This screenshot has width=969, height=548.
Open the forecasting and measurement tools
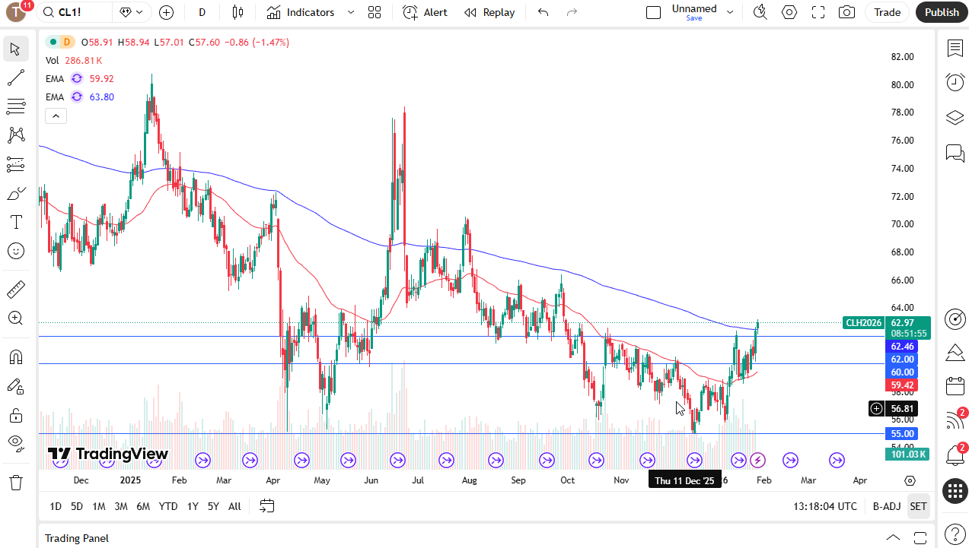tap(15, 164)
